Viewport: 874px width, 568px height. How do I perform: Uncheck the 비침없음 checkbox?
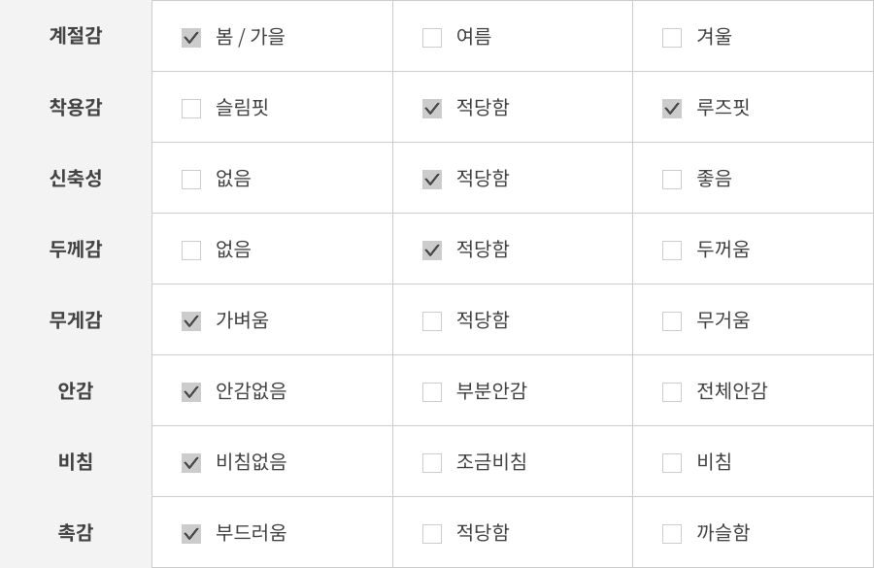[x=191, y=463]
